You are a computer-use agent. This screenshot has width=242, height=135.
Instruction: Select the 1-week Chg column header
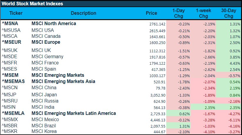point(203,13)
